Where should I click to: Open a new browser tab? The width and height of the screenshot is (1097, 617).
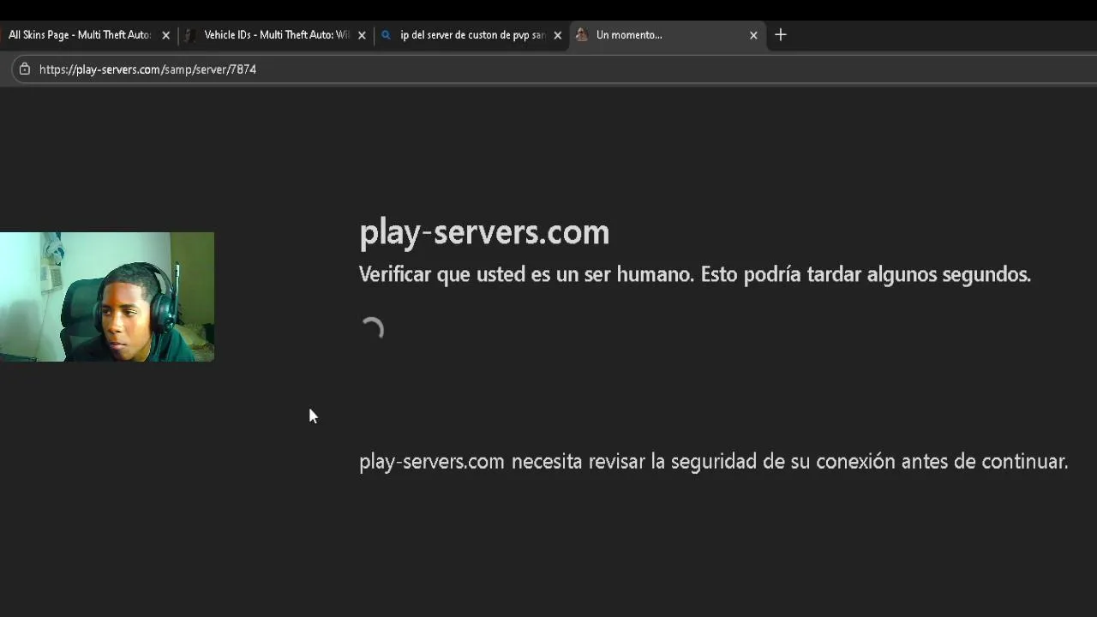(781, 35)
